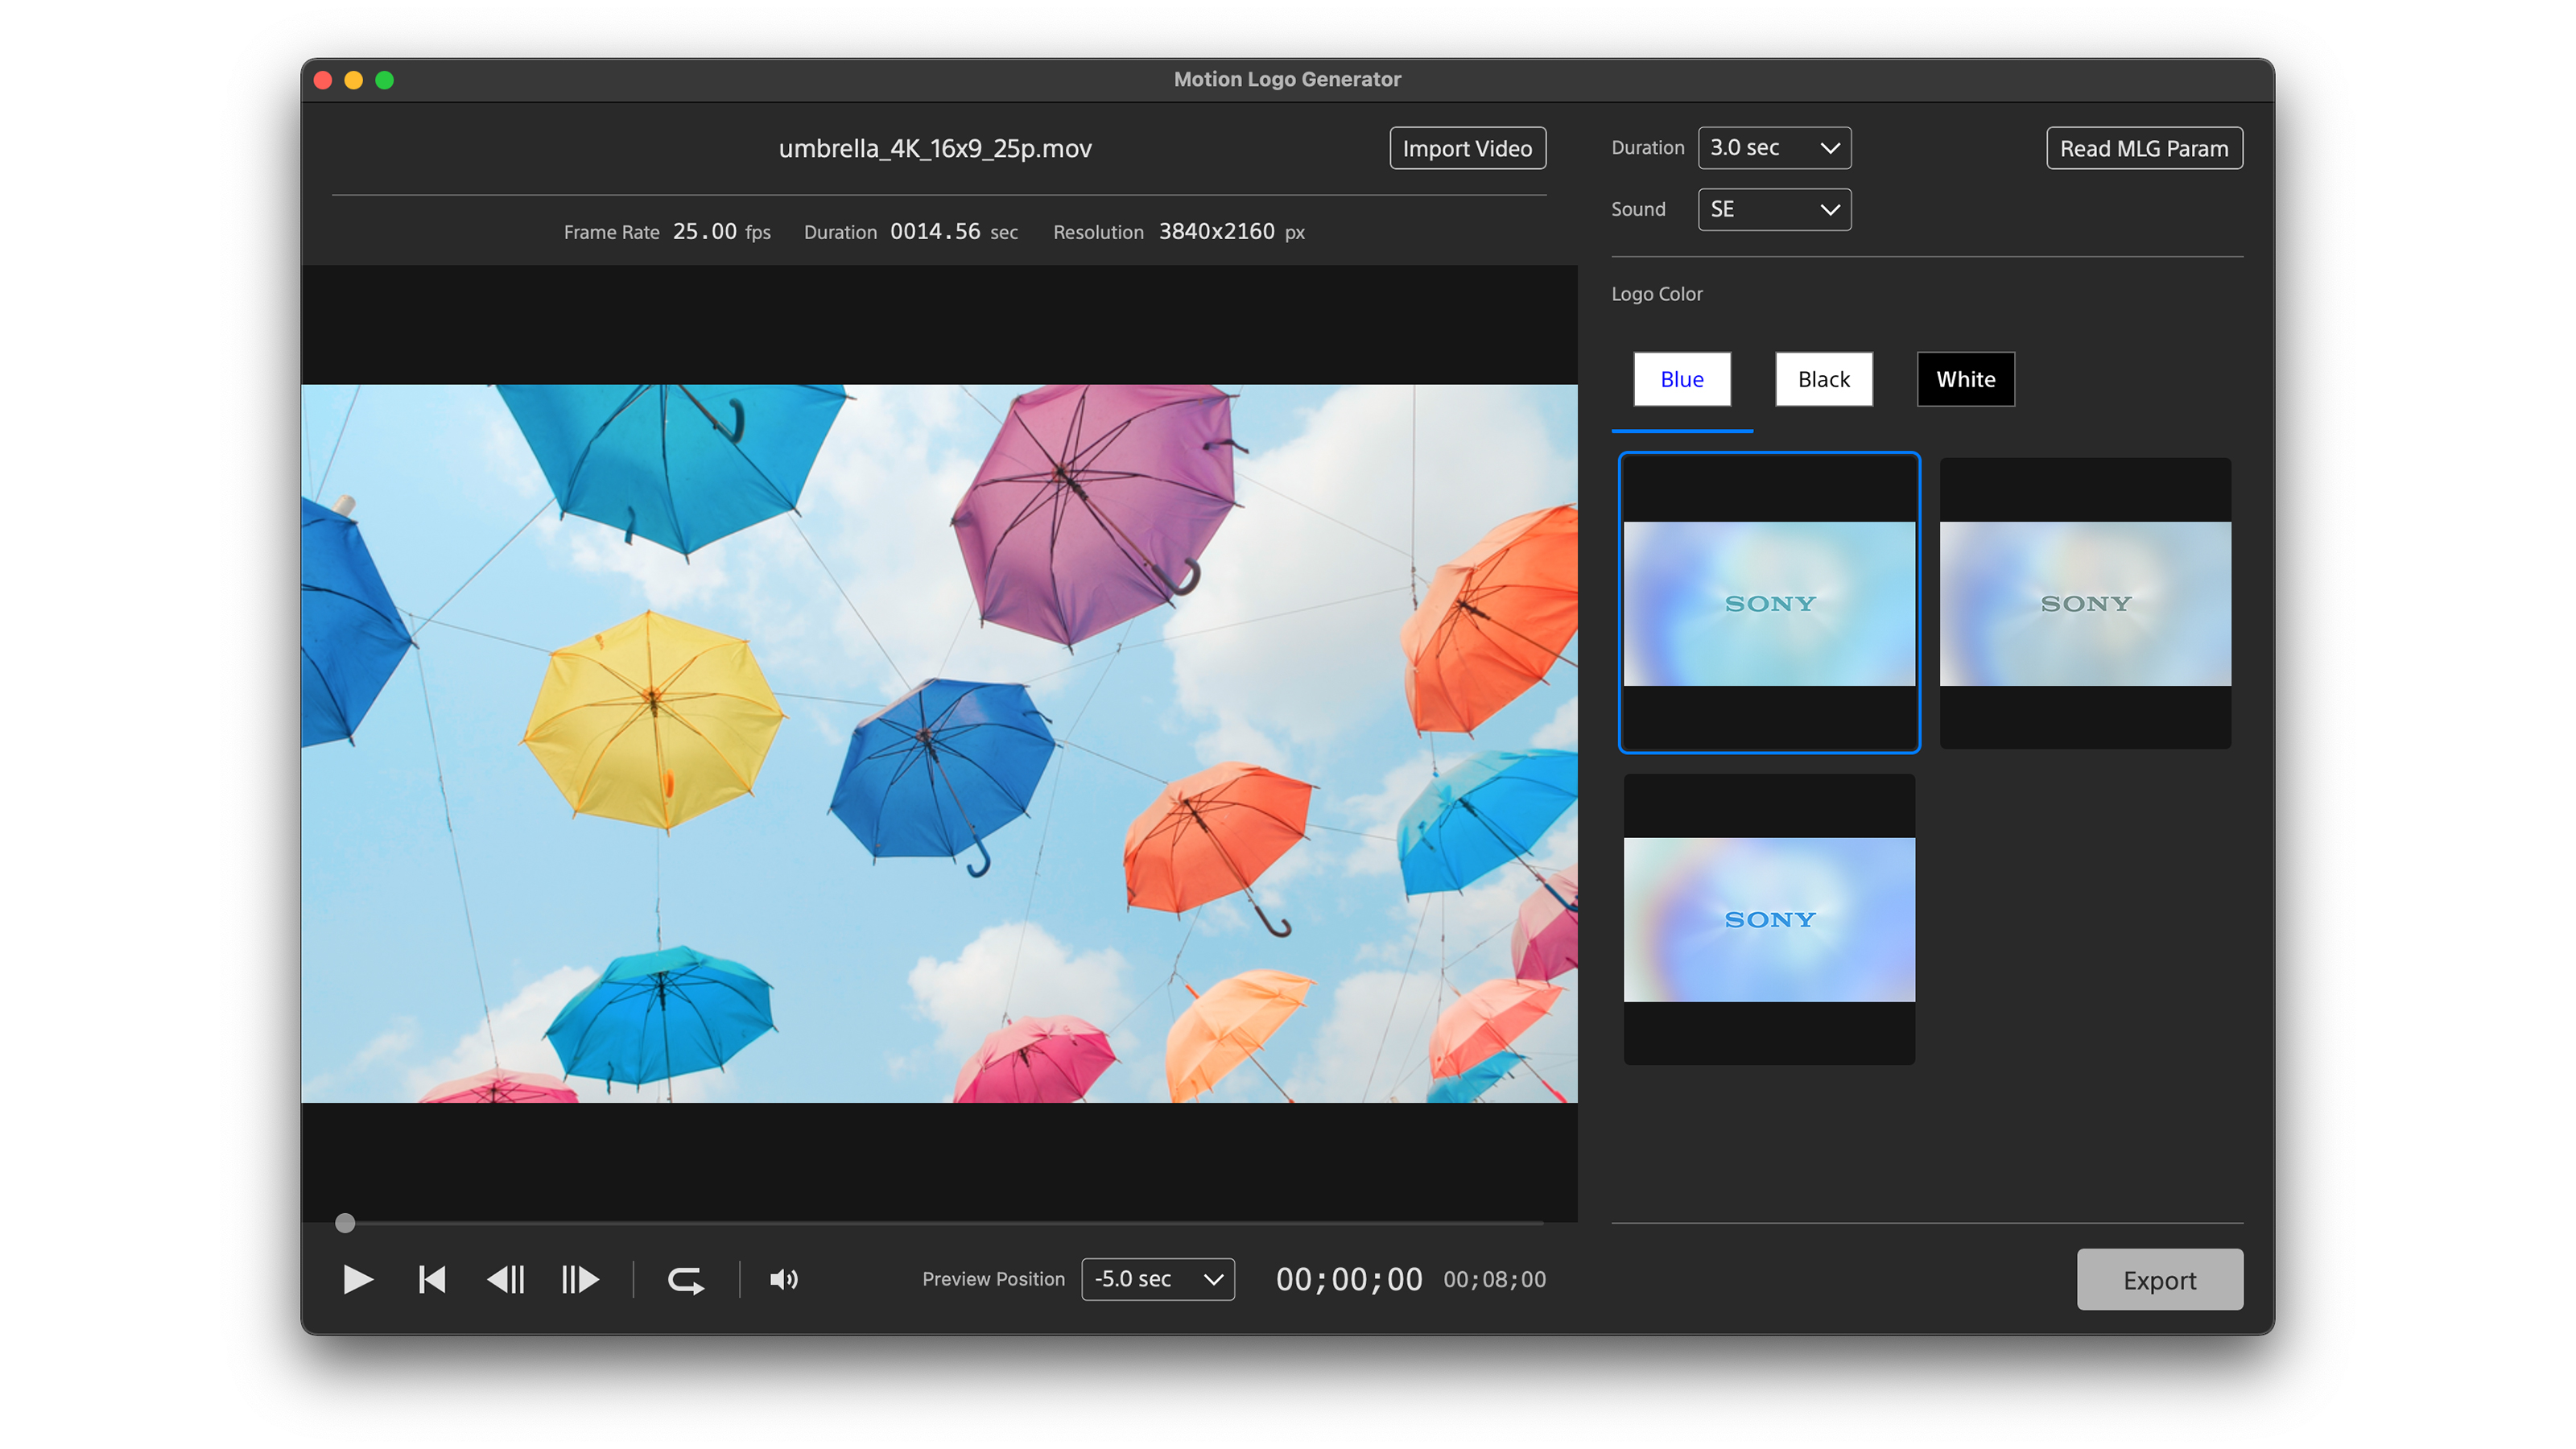Image resolution: width=2576 pixels, height=1449 pixels.
Task: Step forward one frame
Action: tap(580, 1279)
